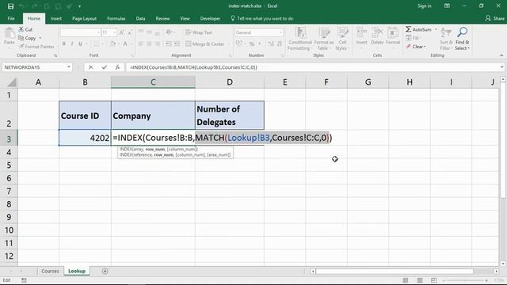This screenshot has height=285, width=507.
Task: Open the Developer tab
Action: tap(210, 18)
